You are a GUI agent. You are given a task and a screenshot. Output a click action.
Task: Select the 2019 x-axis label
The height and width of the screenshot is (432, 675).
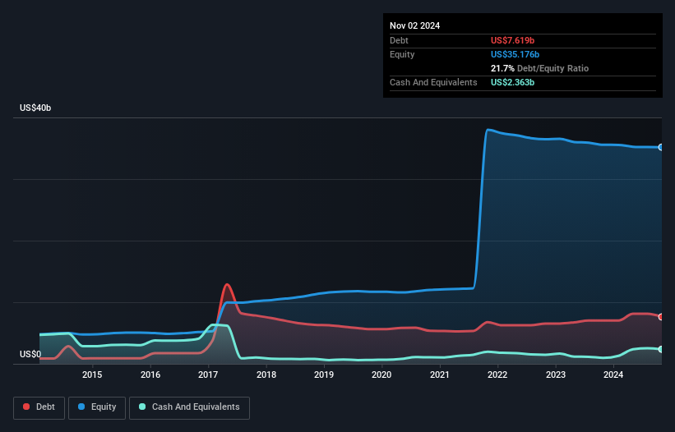click(x=324, y=375)
